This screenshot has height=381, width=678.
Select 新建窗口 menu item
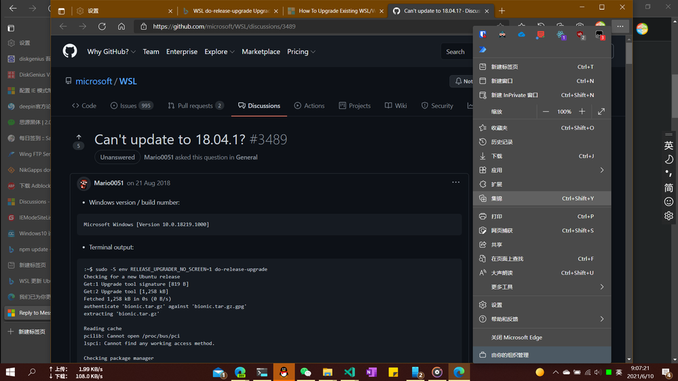click(x=542, y=81)
